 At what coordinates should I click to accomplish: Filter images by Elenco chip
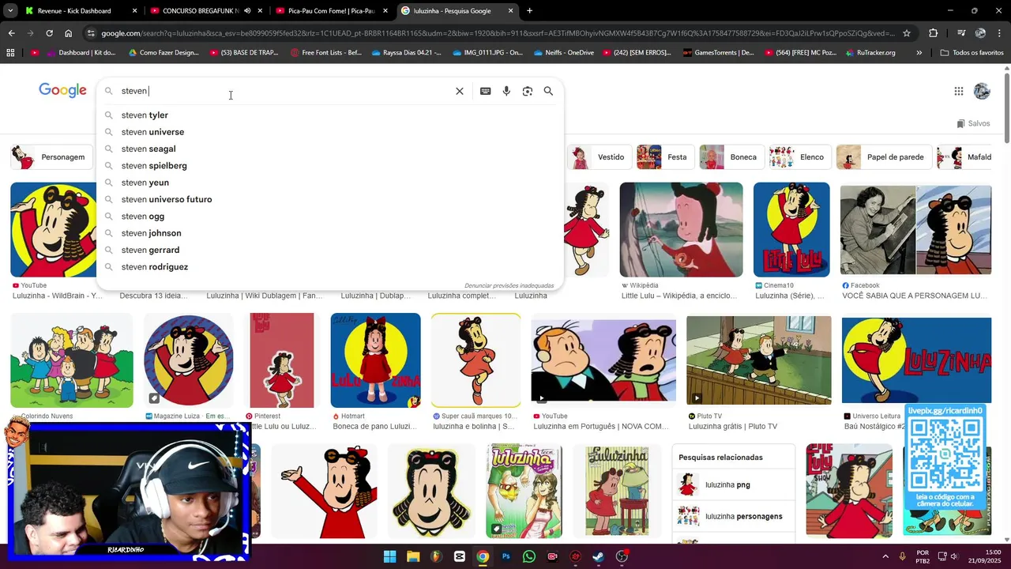(799, 157)
